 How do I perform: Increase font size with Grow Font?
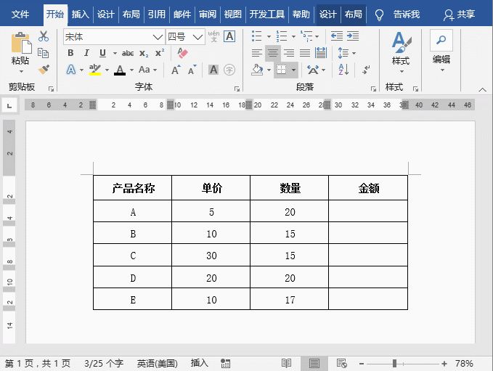point(176,70)
